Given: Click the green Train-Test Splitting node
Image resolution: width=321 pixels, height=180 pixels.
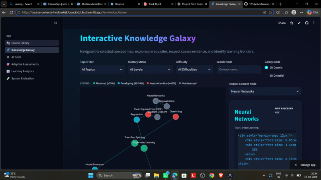Looking at the screenshot, I should coord(135,143).
